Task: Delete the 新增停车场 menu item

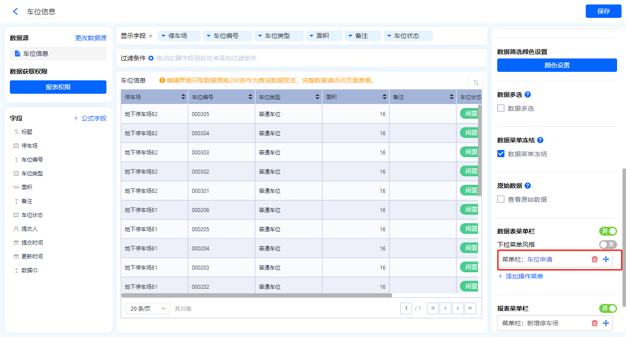Action: (594, 323)
